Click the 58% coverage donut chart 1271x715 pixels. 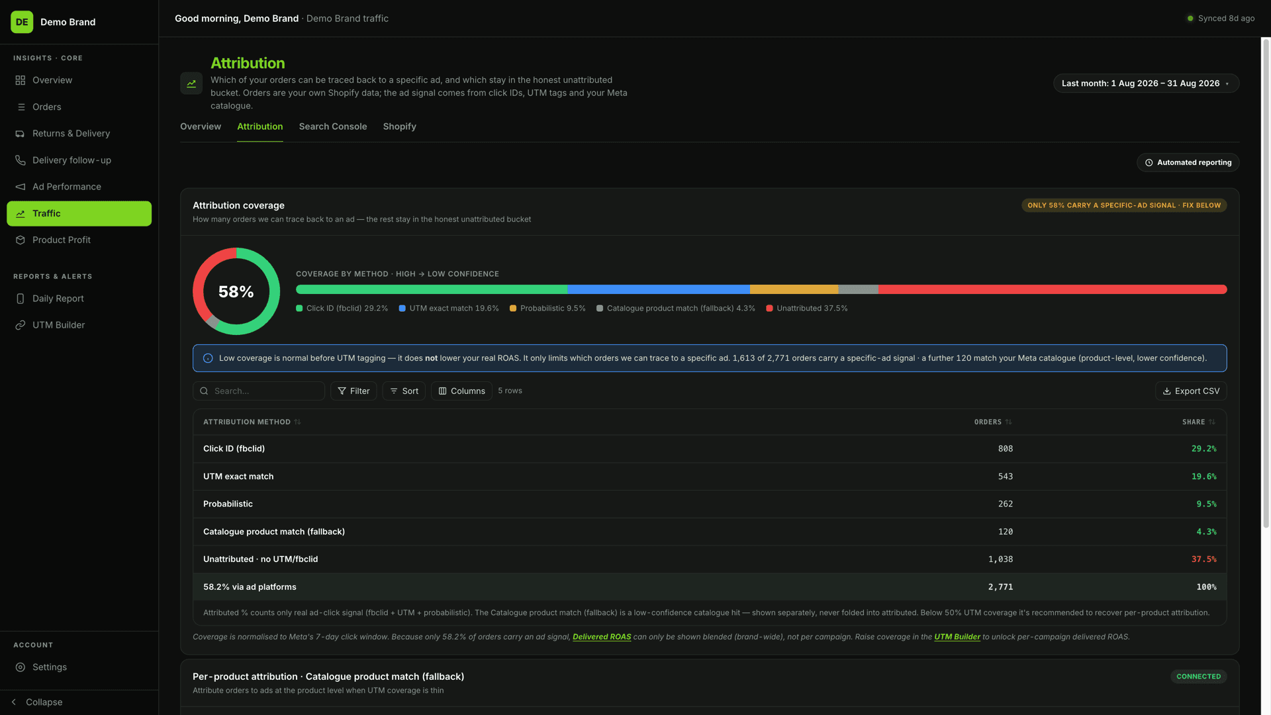pyautogui.click(x=236, y=291)
